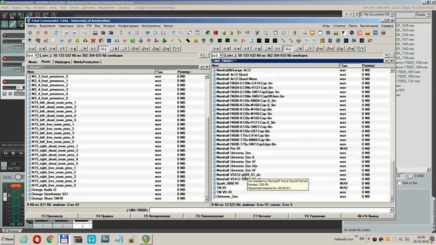Click F8 Удаление button
Image resolution: width=436 pixels, height=245 pixels.
315,216
